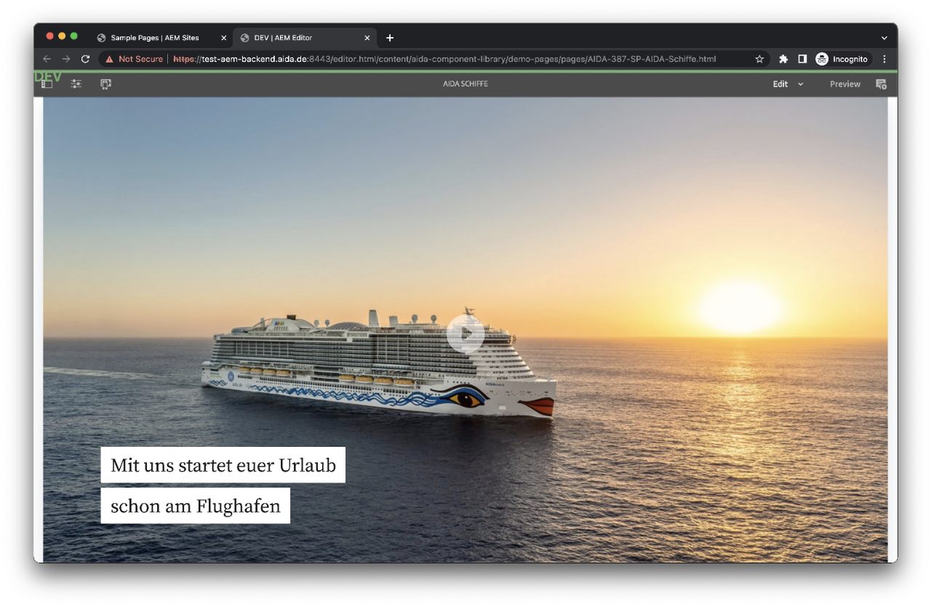Screen dimensions: 931x607
Task: Open a new browser tab
Action: point(390,37)
